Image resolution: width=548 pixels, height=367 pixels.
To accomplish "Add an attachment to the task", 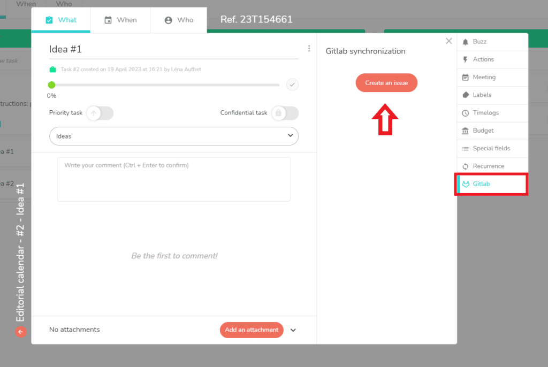I will (252, 330).
